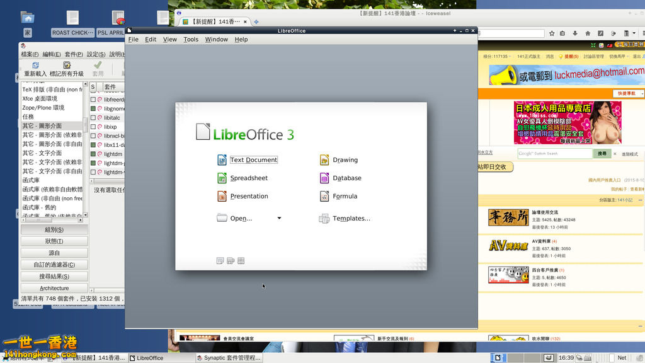
Task: Create a new Spreadsheet from Start Center
Action: point(243,178)
